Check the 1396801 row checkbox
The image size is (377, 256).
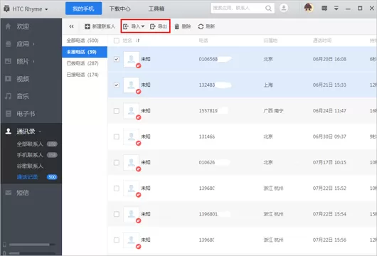pyautogui.click(x=117, y=214)
